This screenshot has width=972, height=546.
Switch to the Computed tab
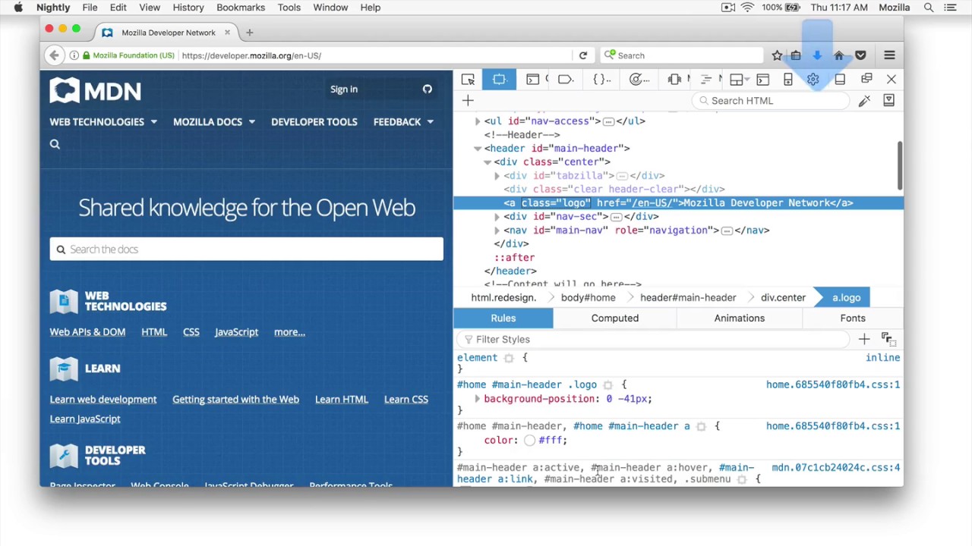point(615,318)
